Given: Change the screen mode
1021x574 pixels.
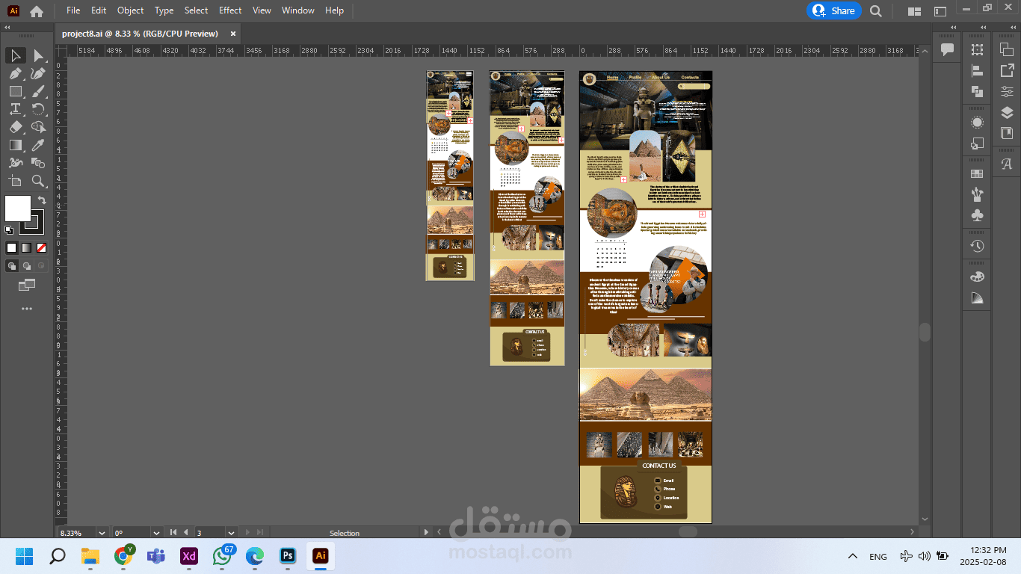Looking at the screenshot, I should coord(27,285).
